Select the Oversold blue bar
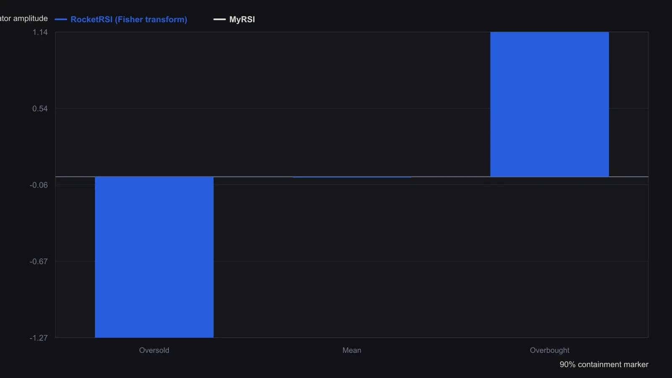Viewport: 672px width, 378px height. [x=154, y=257]
